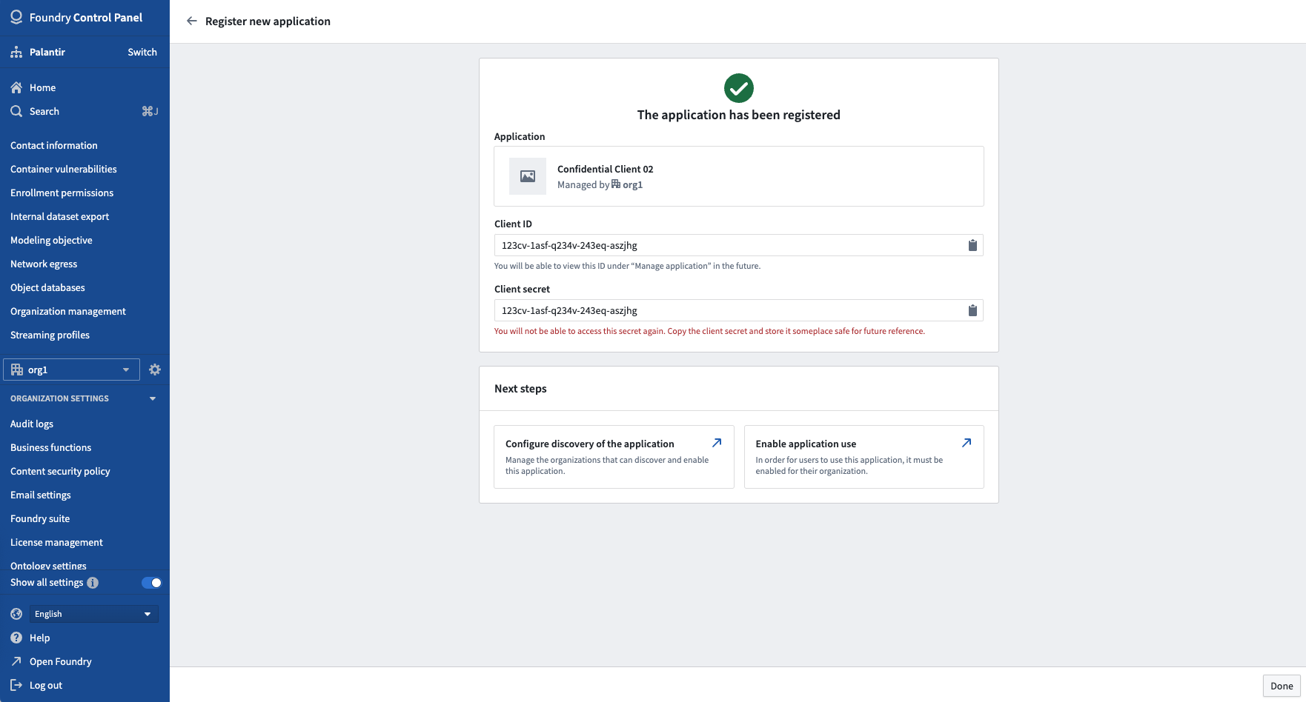The height and width of the screenshot is (702, 1306).
Task: Click the Log out icon
Action: (x=16, y=685)
